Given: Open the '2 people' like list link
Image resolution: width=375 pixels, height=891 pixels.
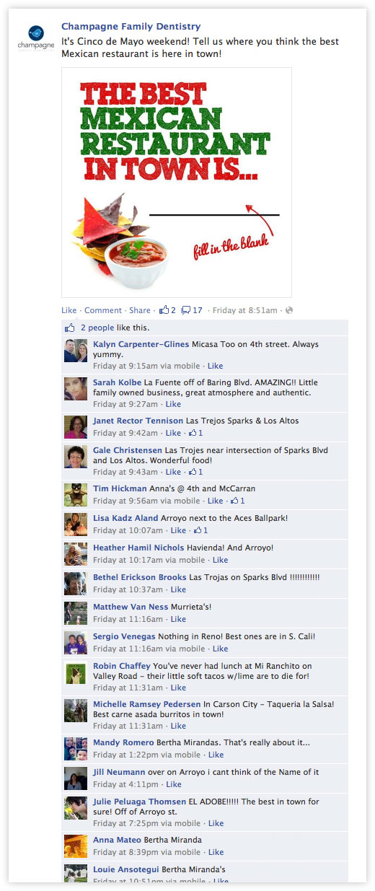Looking at the screenshot, I should (97, 328).
